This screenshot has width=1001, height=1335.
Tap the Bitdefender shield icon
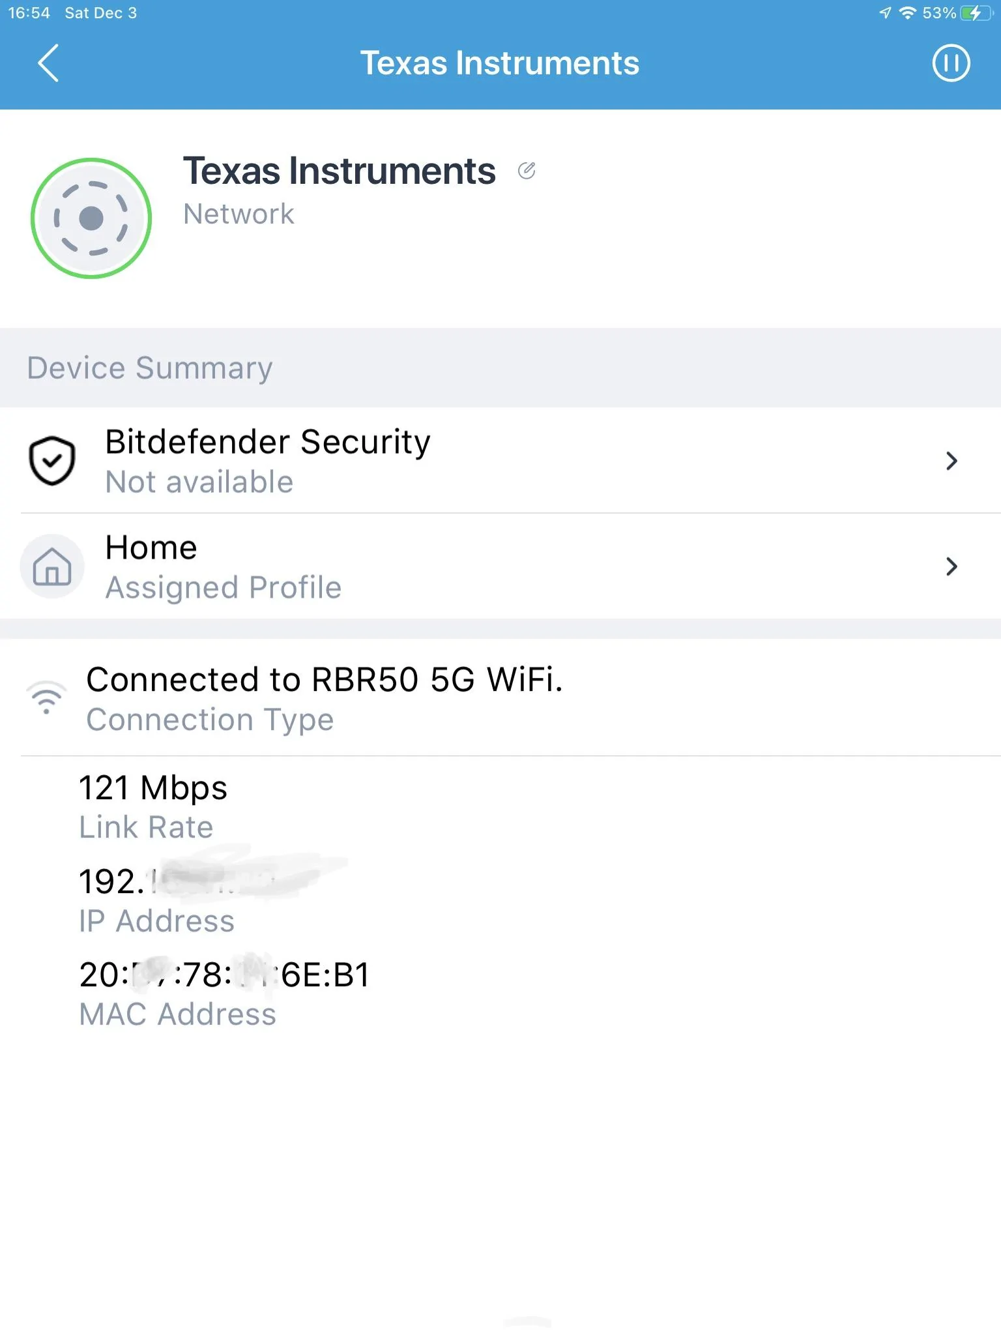[52, 461]
